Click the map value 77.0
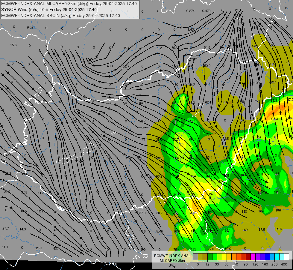The width and height of the screenshot is (293, 270). click(x=211, y=249)
